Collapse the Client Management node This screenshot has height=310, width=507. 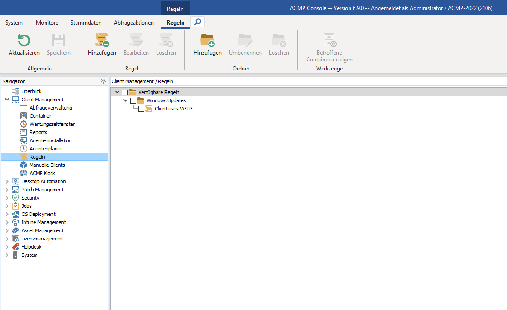click(x=7, y=100)
